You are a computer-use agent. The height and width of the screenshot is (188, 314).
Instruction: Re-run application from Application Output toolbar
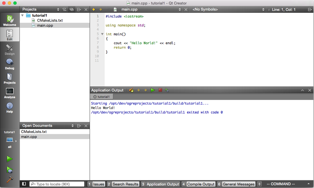tap(153, 90)
